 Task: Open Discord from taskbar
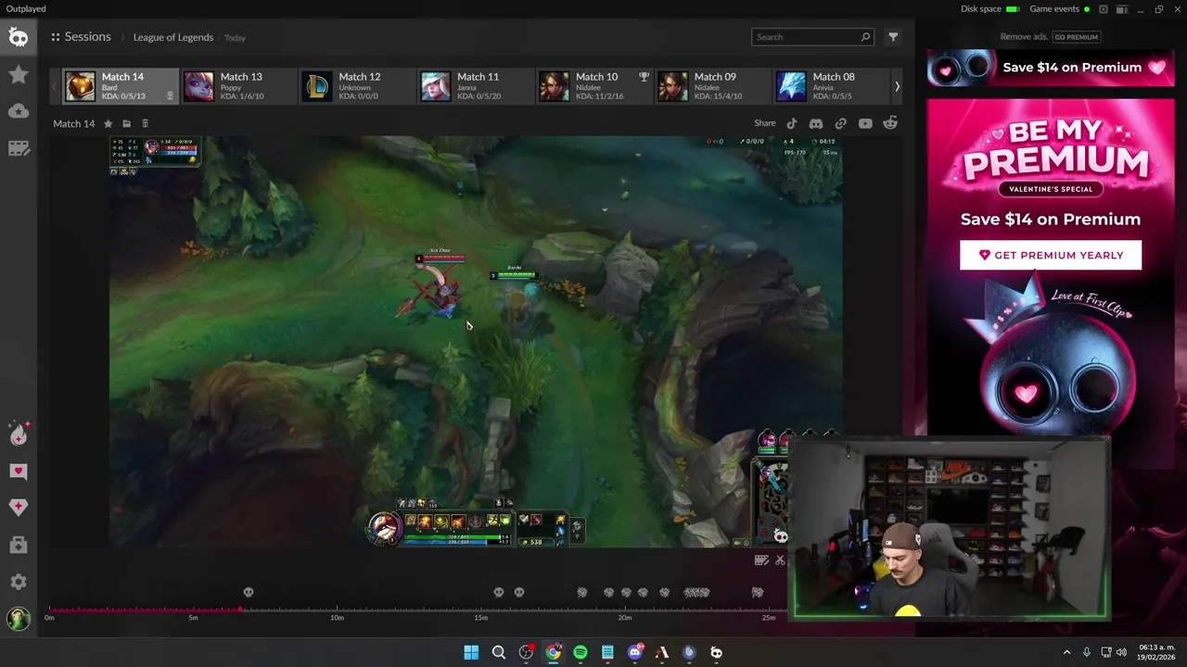pos(635,652)
